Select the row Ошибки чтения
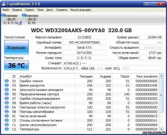The width and height of the screenshot is (167, 135). click(x=81, y=81)
